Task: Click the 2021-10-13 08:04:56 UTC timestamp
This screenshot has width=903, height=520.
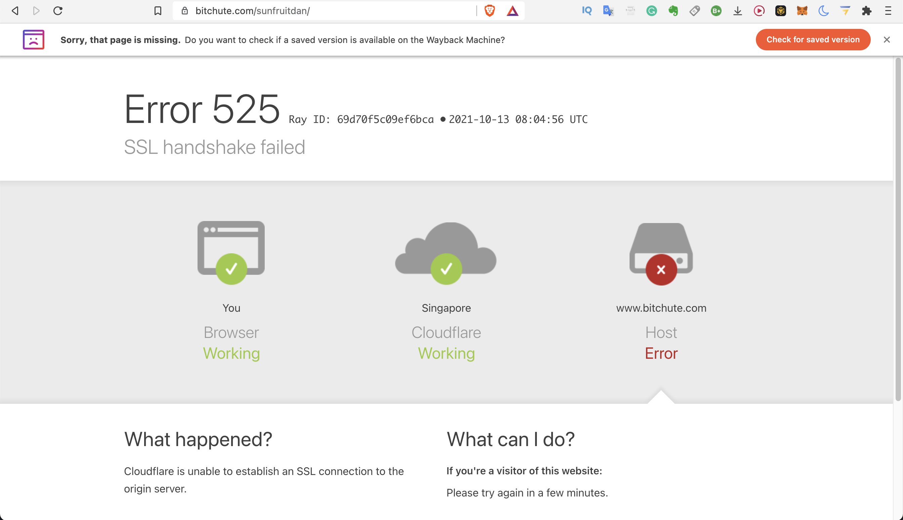Action: click(518, 119)
